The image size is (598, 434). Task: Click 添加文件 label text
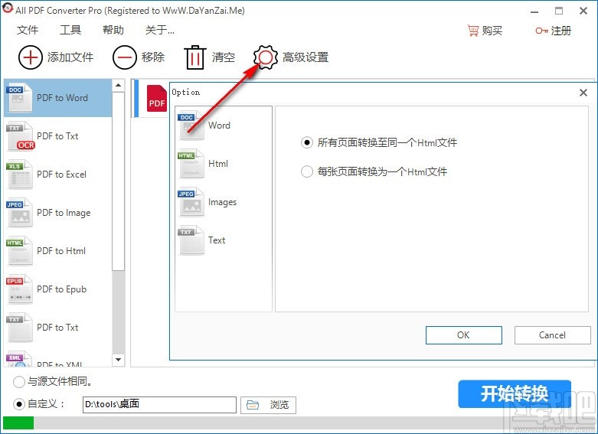click(x=70, y=57)
